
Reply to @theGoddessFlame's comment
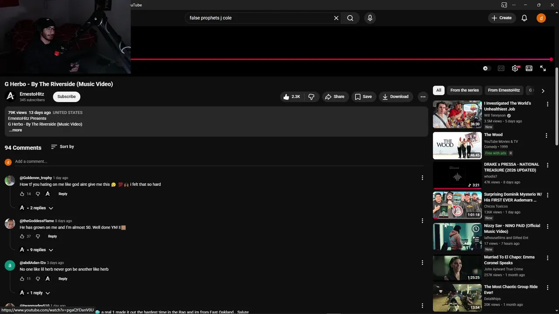tap(52, 236)
